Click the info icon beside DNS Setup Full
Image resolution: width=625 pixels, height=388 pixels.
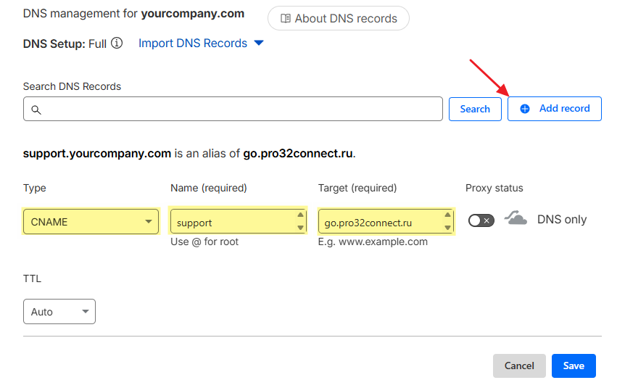click(x=117, y=44)
